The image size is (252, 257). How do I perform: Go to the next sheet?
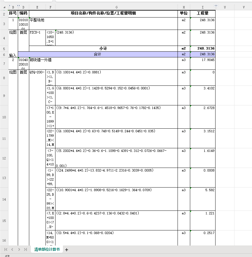click(19, 249)
